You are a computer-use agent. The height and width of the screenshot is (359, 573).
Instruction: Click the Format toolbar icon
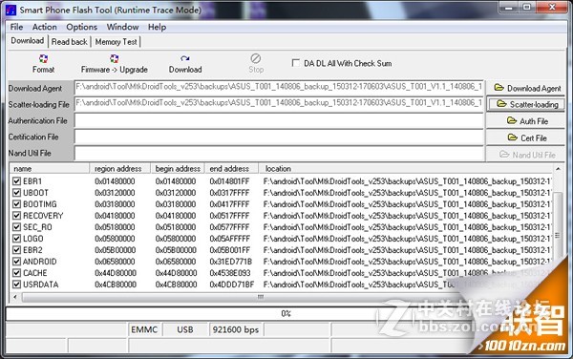[43, 59]
